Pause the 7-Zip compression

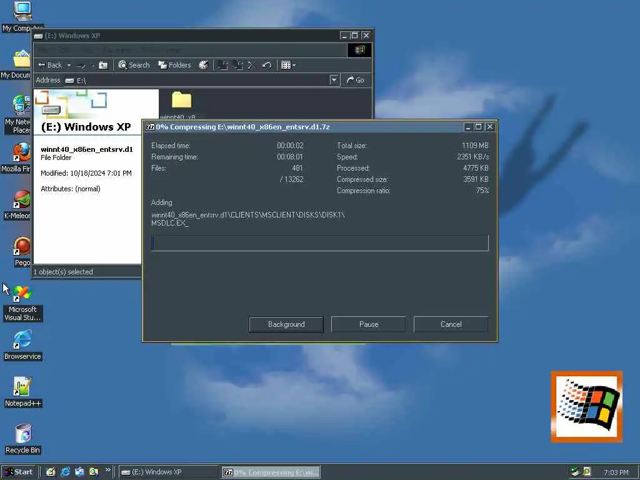coord(369,324)
